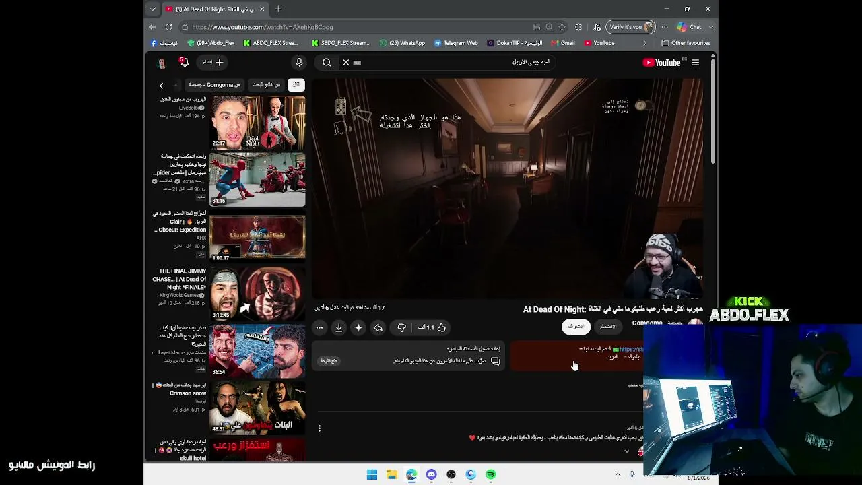Open the three-dot more actions under the video
Screen dimensions: 862x485
point(319,327)
